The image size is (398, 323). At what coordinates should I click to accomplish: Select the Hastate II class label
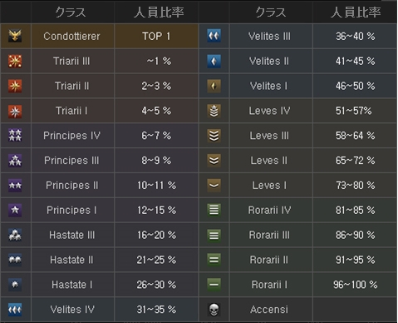tap(71, 260)
